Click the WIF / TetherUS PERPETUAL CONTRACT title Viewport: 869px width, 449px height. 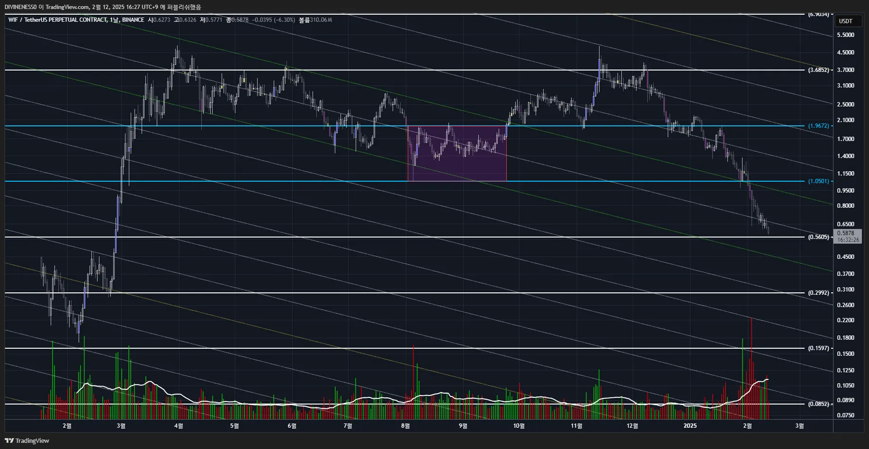click(x=57, y=20)
